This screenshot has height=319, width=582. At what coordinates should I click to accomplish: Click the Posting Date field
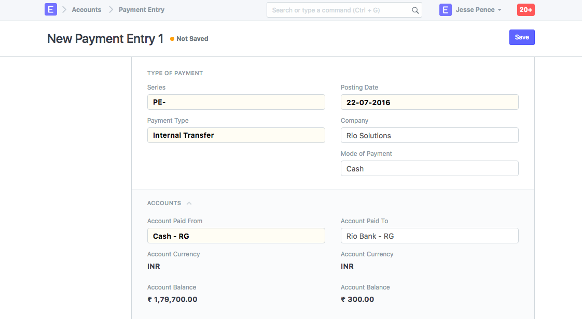(429, 102)
